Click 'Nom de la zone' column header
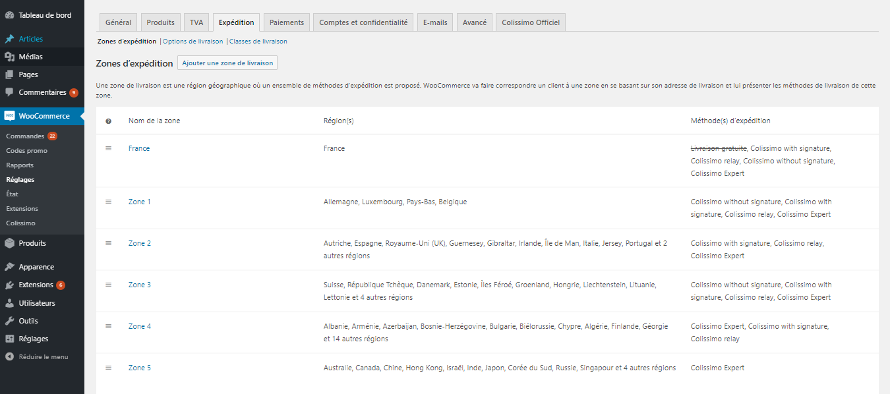The height and width of the screenshot is (394, 890). [154, 121]
